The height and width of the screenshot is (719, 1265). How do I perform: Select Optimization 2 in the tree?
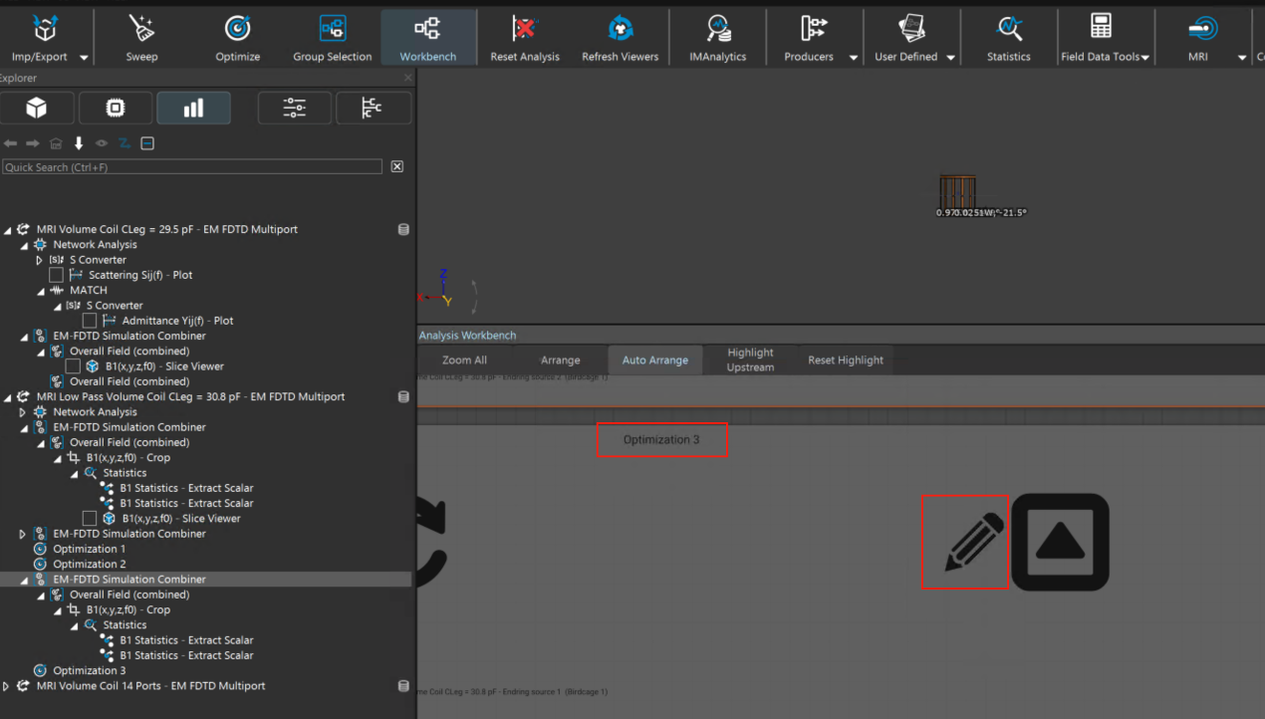pos(89,564)
